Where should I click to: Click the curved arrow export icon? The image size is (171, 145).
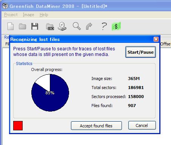89,26
